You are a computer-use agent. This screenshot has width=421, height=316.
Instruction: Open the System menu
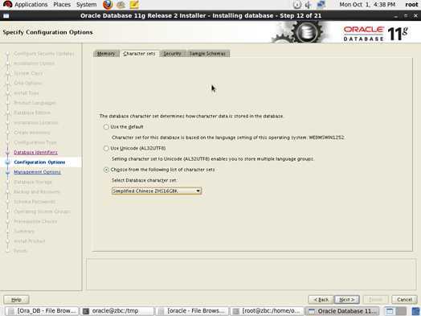[86, 5]
